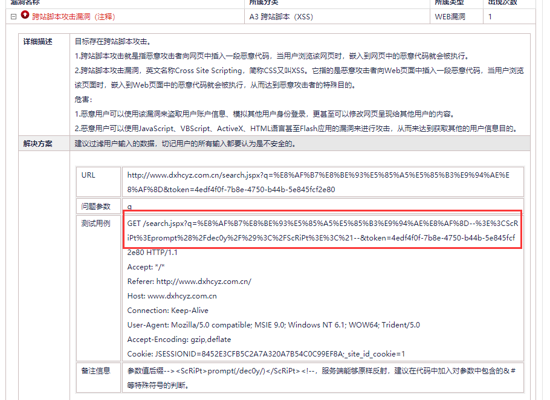Select the Accept-Encoding: gzip,deflate line

tap(180, 340)
